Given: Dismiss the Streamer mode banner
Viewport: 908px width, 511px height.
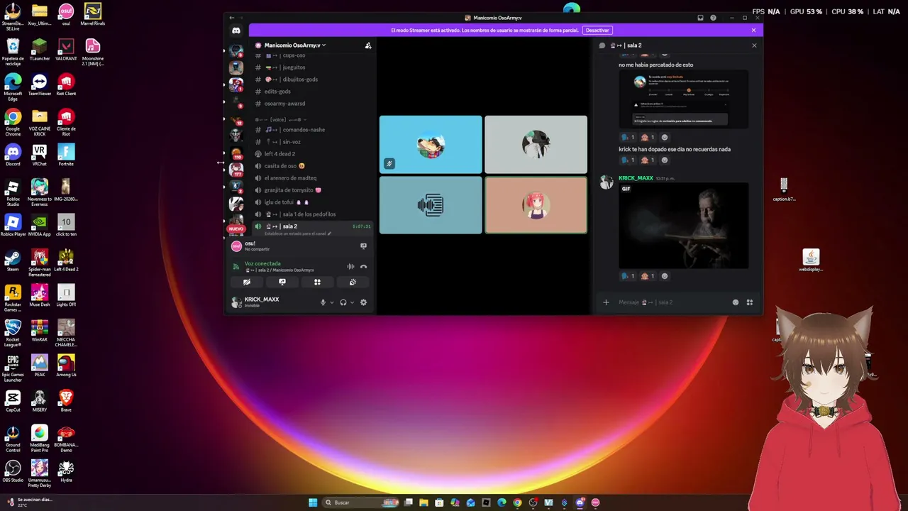Looking at the screenshot, I should click(753, 31).
